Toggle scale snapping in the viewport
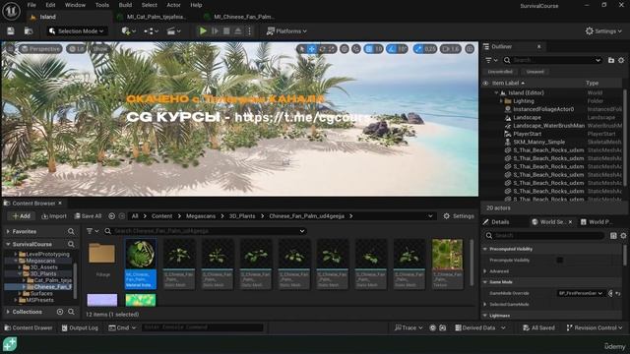 click(418, 49)
